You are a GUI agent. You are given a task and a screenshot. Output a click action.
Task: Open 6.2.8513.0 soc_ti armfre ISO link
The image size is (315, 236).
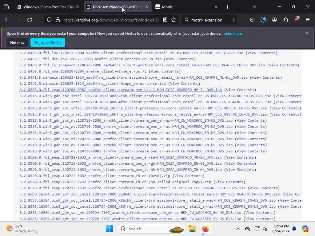coord(126,139)
